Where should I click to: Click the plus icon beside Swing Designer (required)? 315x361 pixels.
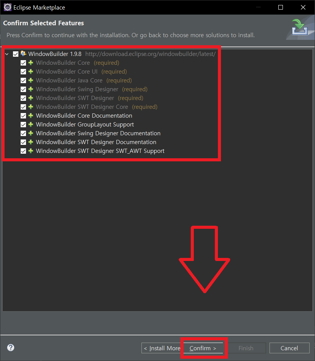coord(31,89)
